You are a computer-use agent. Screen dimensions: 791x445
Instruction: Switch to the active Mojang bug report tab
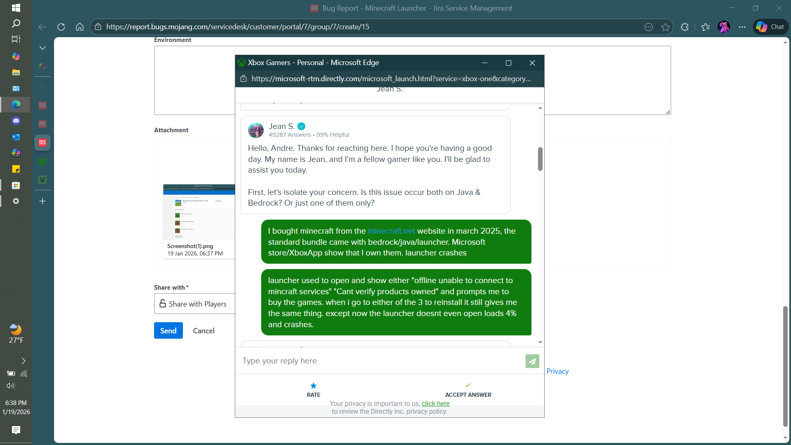tap(42, 143)
